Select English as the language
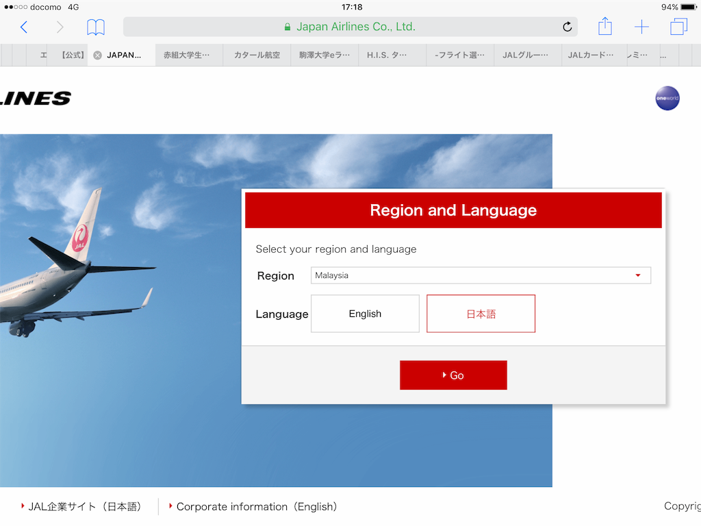Image resolution: width=701 pixels, height=526 pixels. point(366,314)
